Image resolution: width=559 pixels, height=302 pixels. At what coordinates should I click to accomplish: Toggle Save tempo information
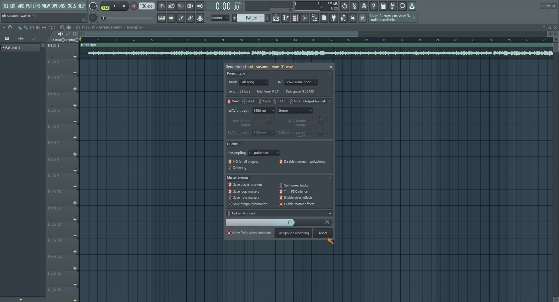click(248, 204)
